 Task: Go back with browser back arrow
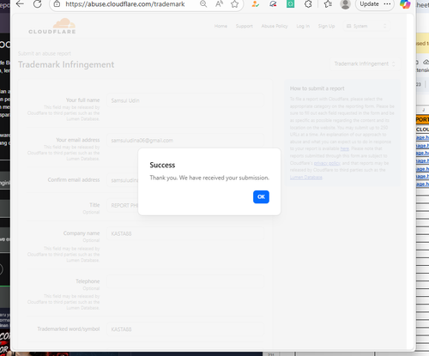click(20, 4)
